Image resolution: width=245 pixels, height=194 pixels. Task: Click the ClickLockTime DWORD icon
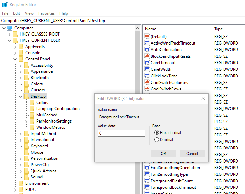147,76
